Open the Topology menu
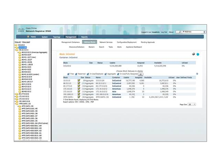The width and height of the screenshot is (221, 166). [56, 37]
